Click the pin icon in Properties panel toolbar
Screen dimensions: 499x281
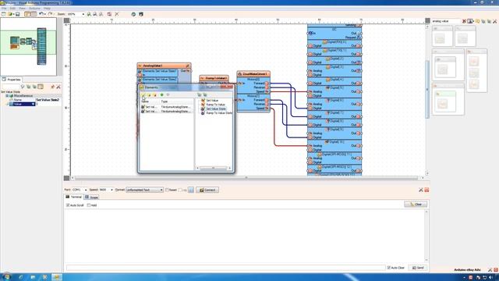pyautogui.click(x=53, y=87)
